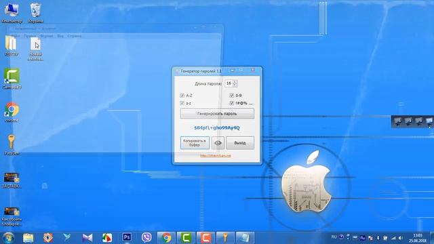Open the blue bird taskbar icon
This screenshot has width=434, height=244.
coord(67,237)
